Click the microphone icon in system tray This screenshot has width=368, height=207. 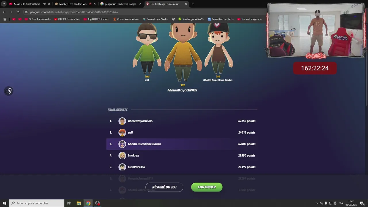[326, 203]
